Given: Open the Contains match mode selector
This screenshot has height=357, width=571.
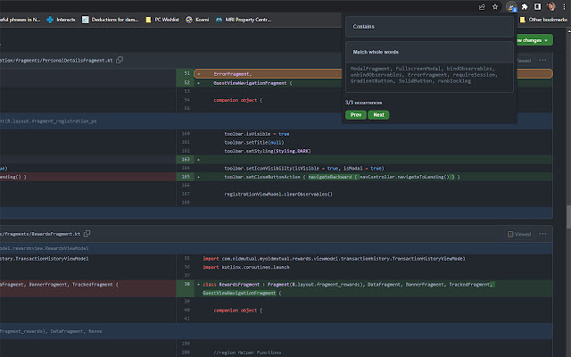Looking at the screenshot, I should tap(429, 27).
